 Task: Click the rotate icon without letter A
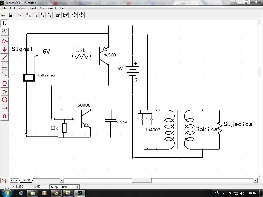click(x=74, y=15)
